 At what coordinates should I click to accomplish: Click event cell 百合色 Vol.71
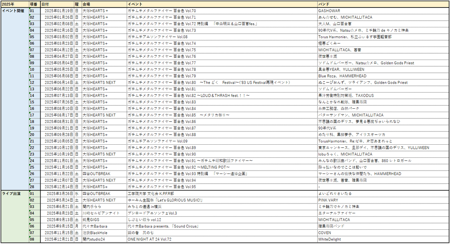pos(222,17)
